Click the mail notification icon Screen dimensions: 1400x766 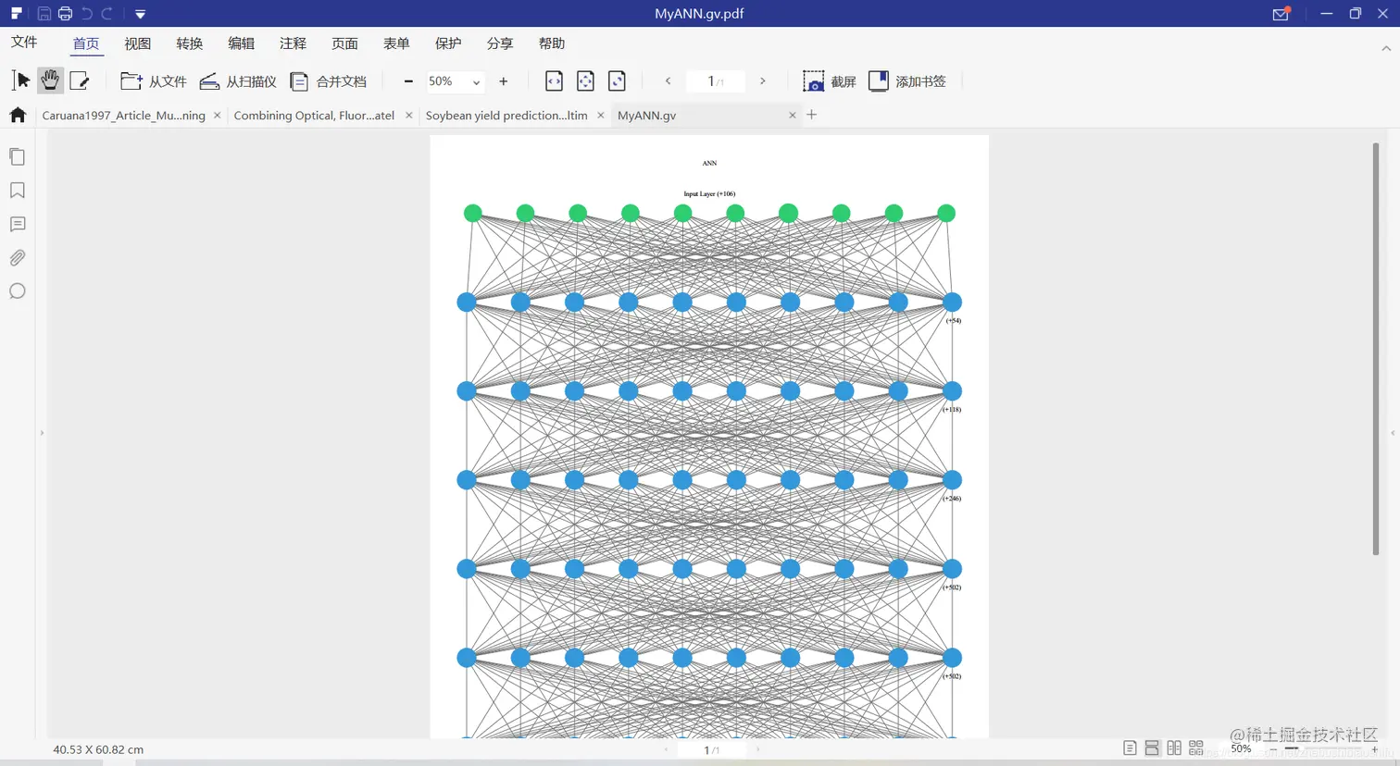click(x=1281, y=14)
